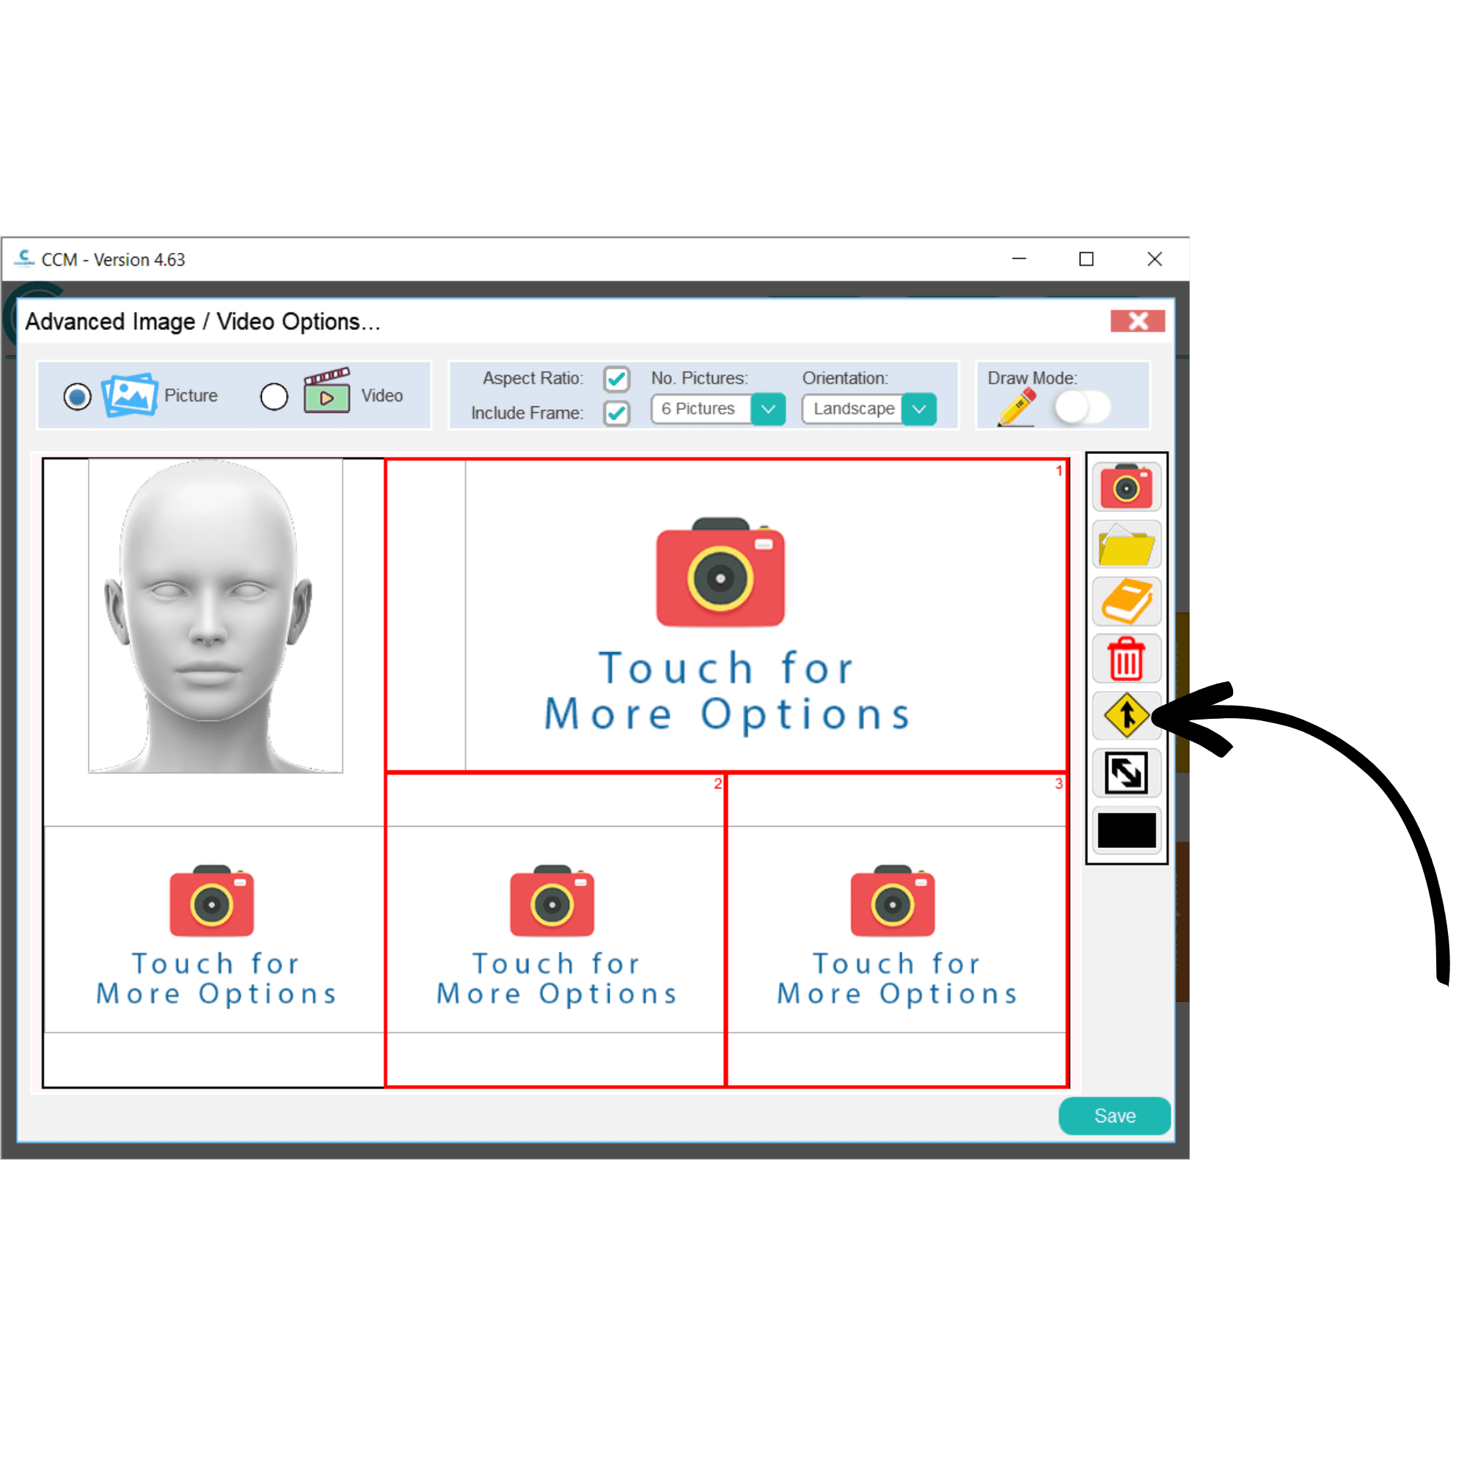Click the Picture text label
1467x1467 pixels.
[x=191, y=395]
